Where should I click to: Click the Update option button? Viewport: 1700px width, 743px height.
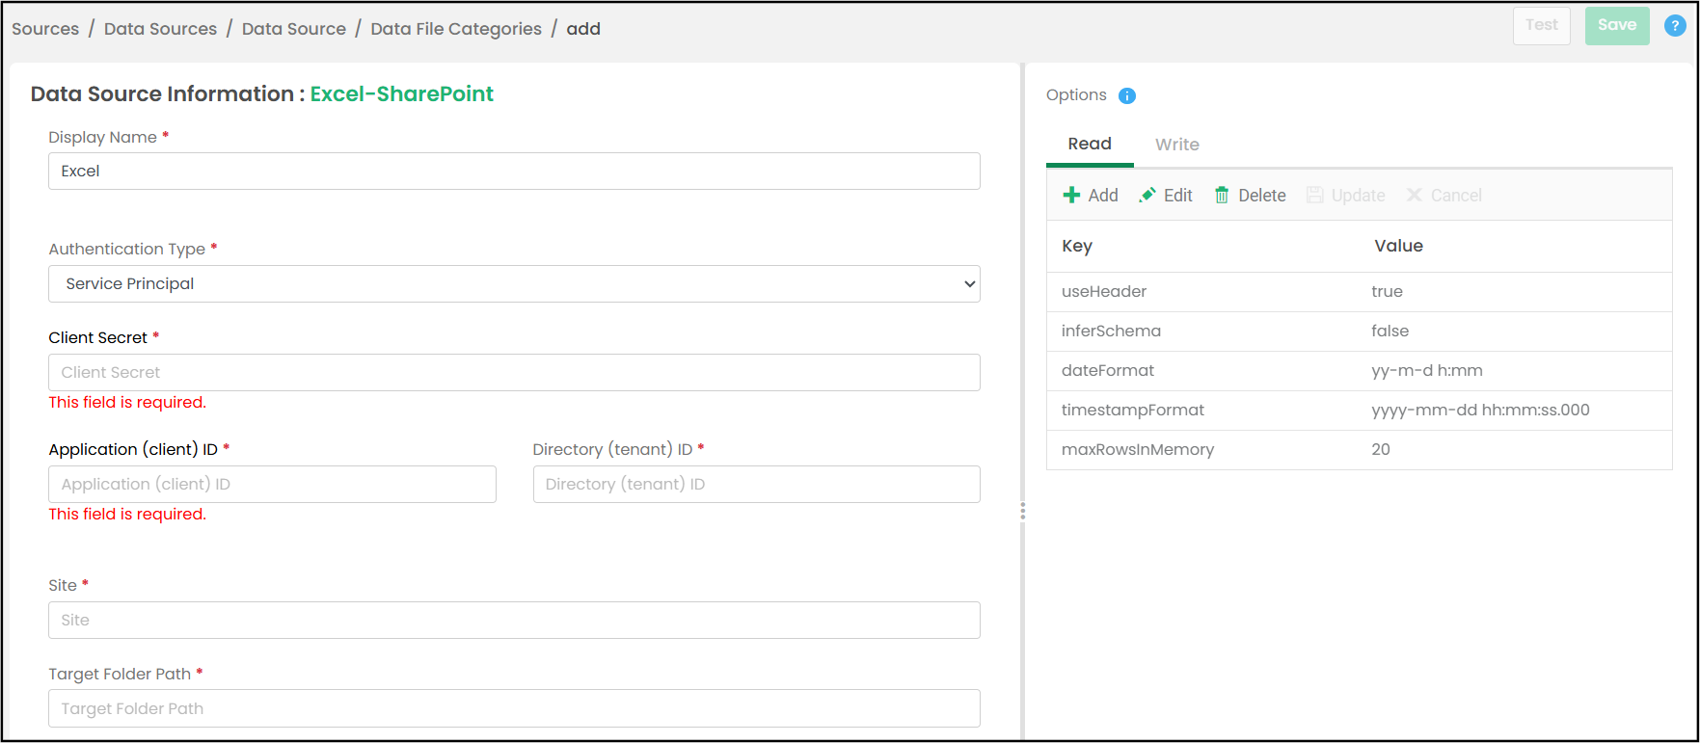pyautogui.click(x=1346, y=196)
